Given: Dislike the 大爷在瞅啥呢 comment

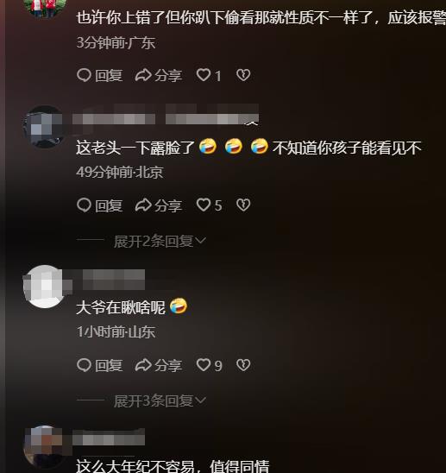Looking at the screenshot, I should [x=243, y=365].
